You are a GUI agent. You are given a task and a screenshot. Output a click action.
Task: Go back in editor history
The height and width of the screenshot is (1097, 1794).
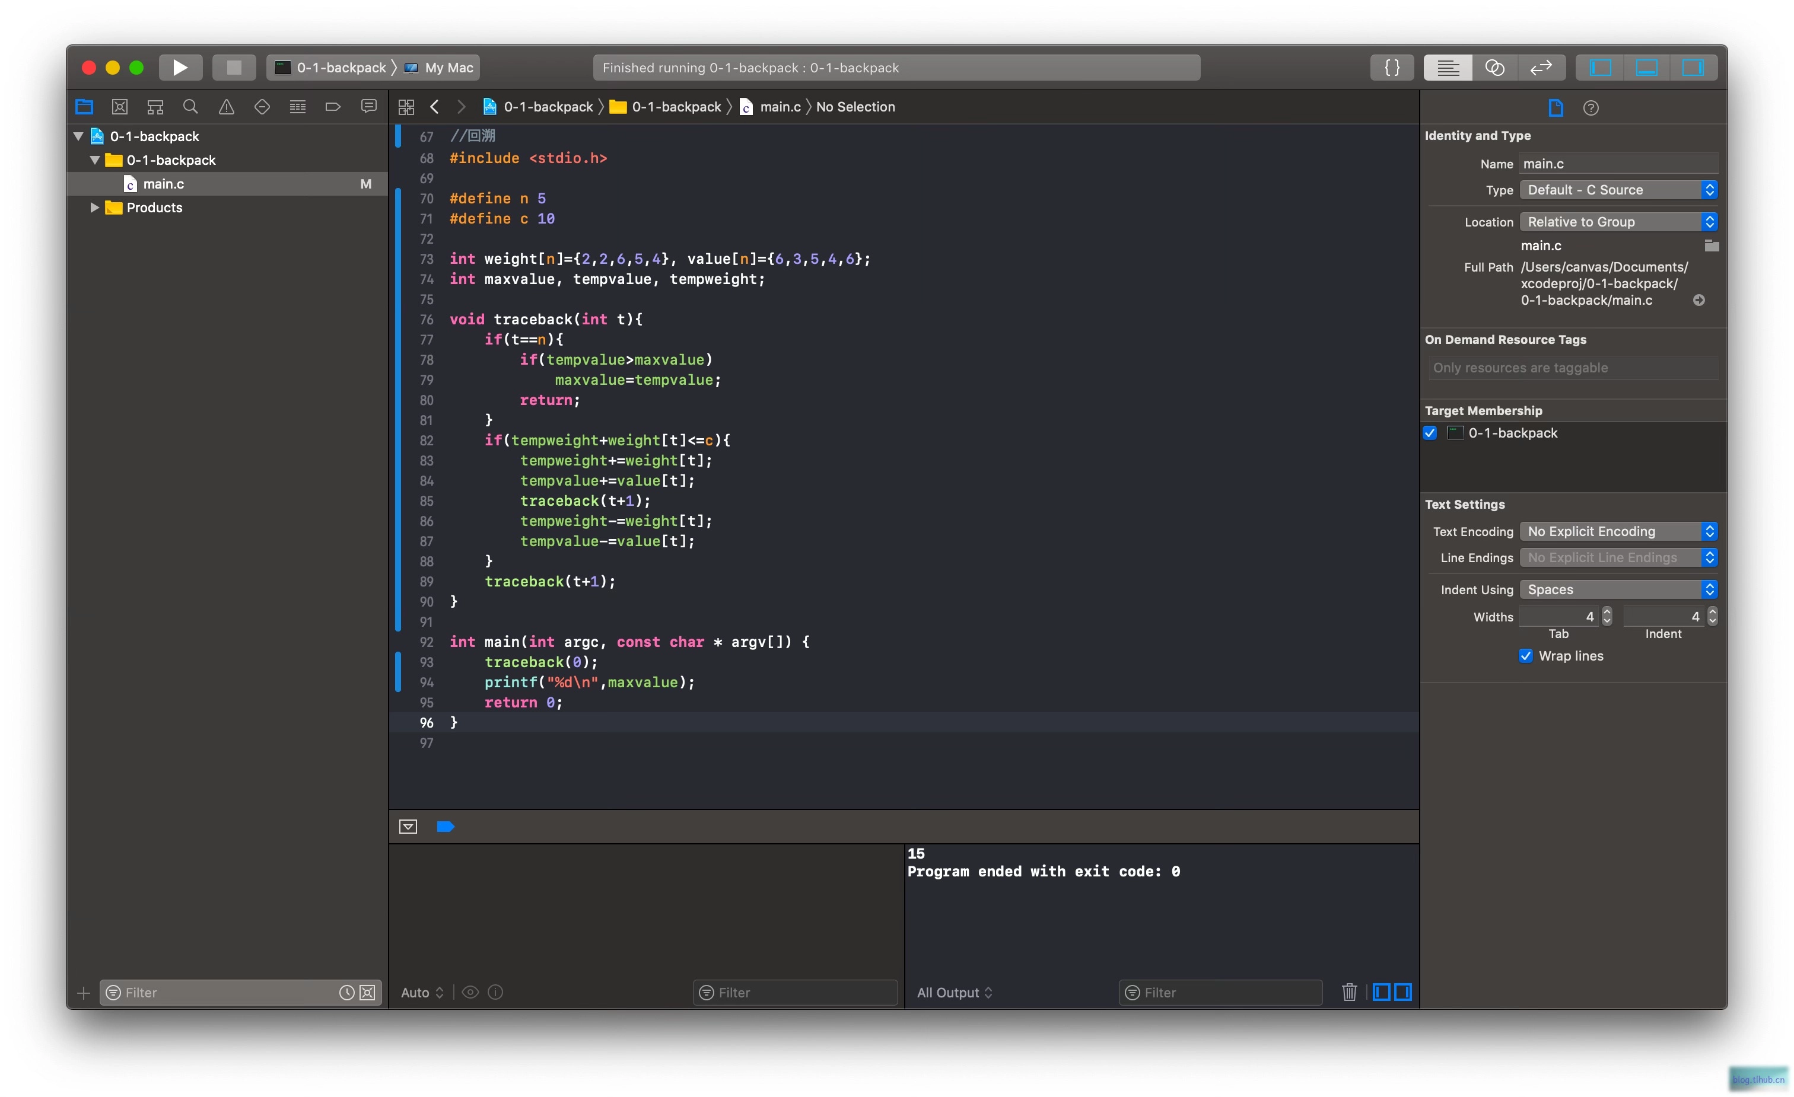point(435,107)
